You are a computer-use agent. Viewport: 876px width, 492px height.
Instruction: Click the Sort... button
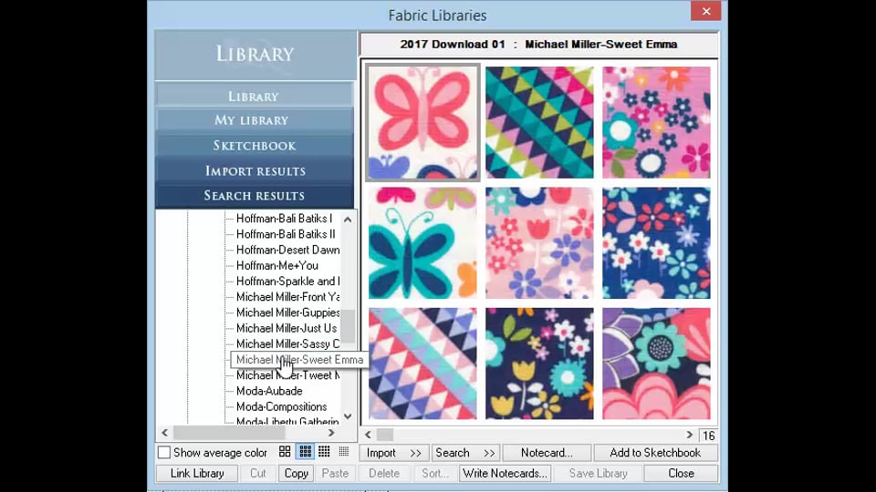435,473
